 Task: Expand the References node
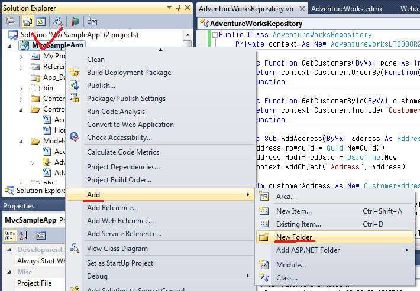click(x=21, y=67)
